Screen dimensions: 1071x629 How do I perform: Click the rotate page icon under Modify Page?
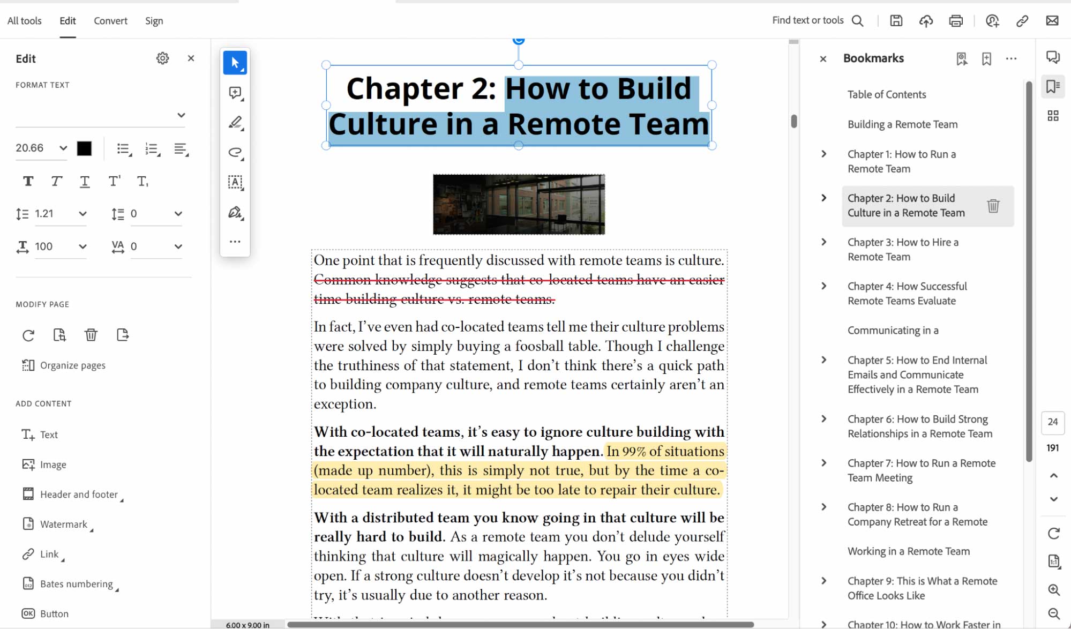(28, 335)
